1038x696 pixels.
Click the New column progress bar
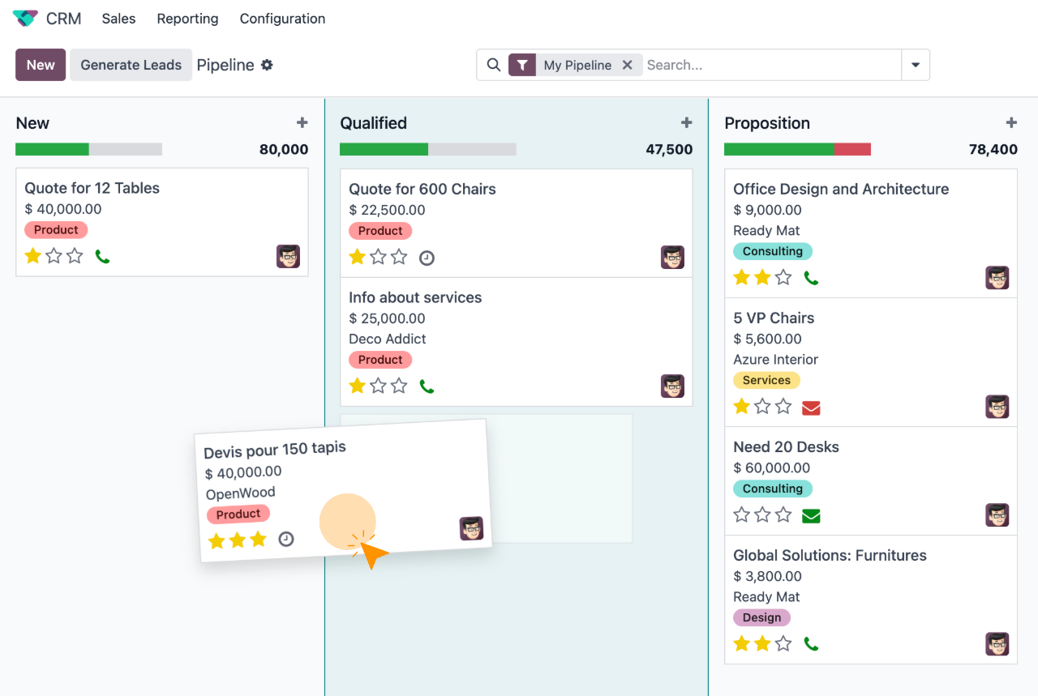click(88, 149)
